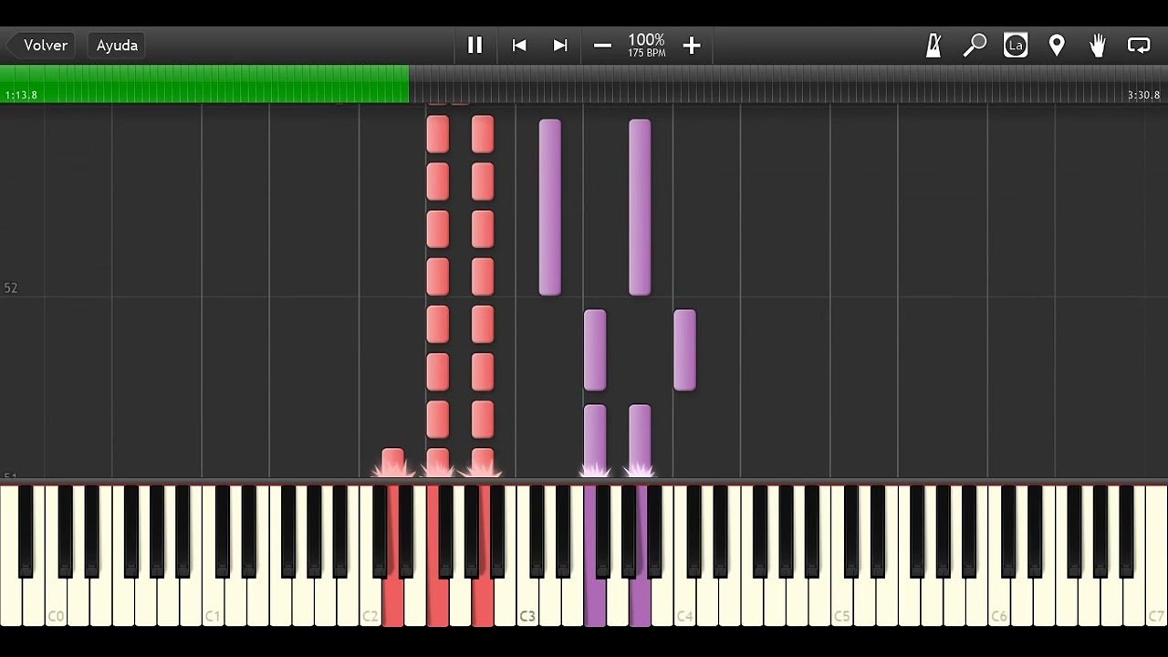Skip back to previous section
Viewport: 1168px width, 657px height.
click(519, 45)
